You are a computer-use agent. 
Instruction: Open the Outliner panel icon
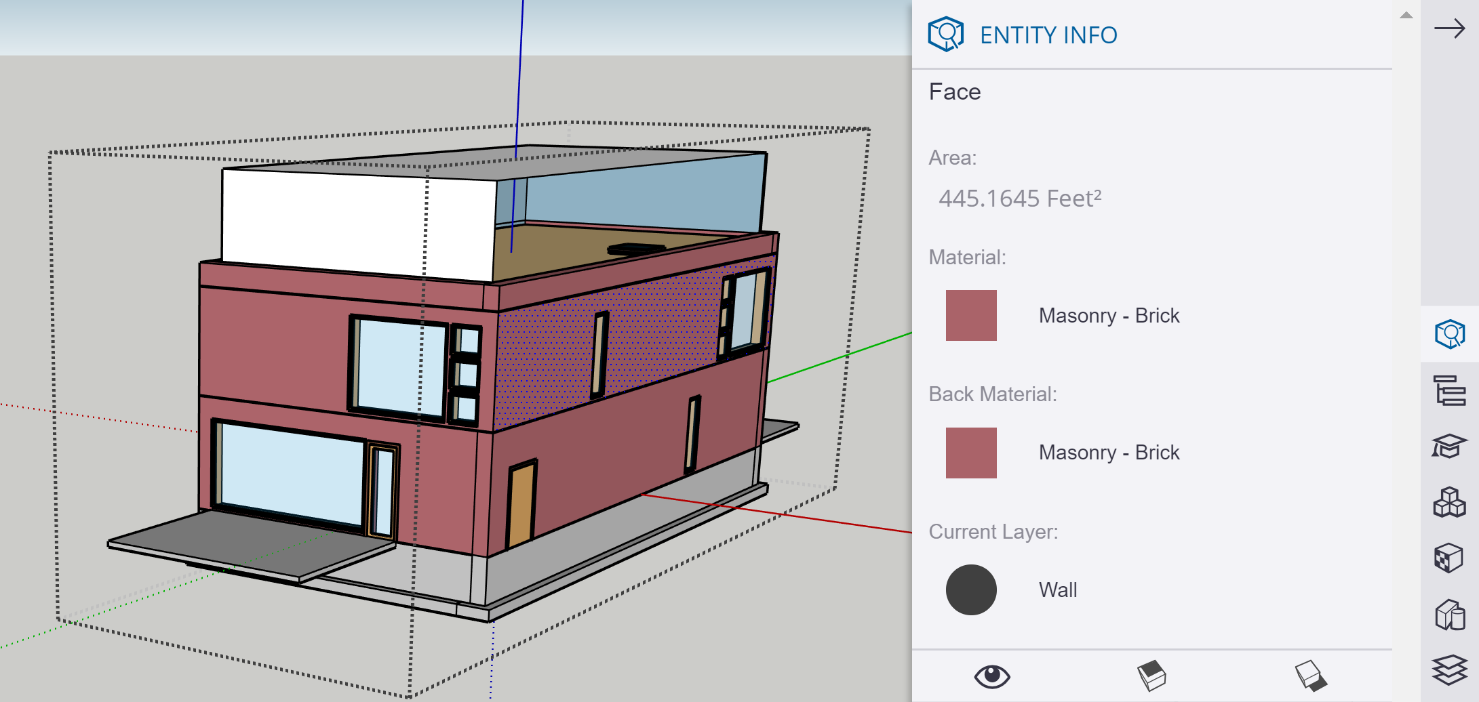[1449, 391]
